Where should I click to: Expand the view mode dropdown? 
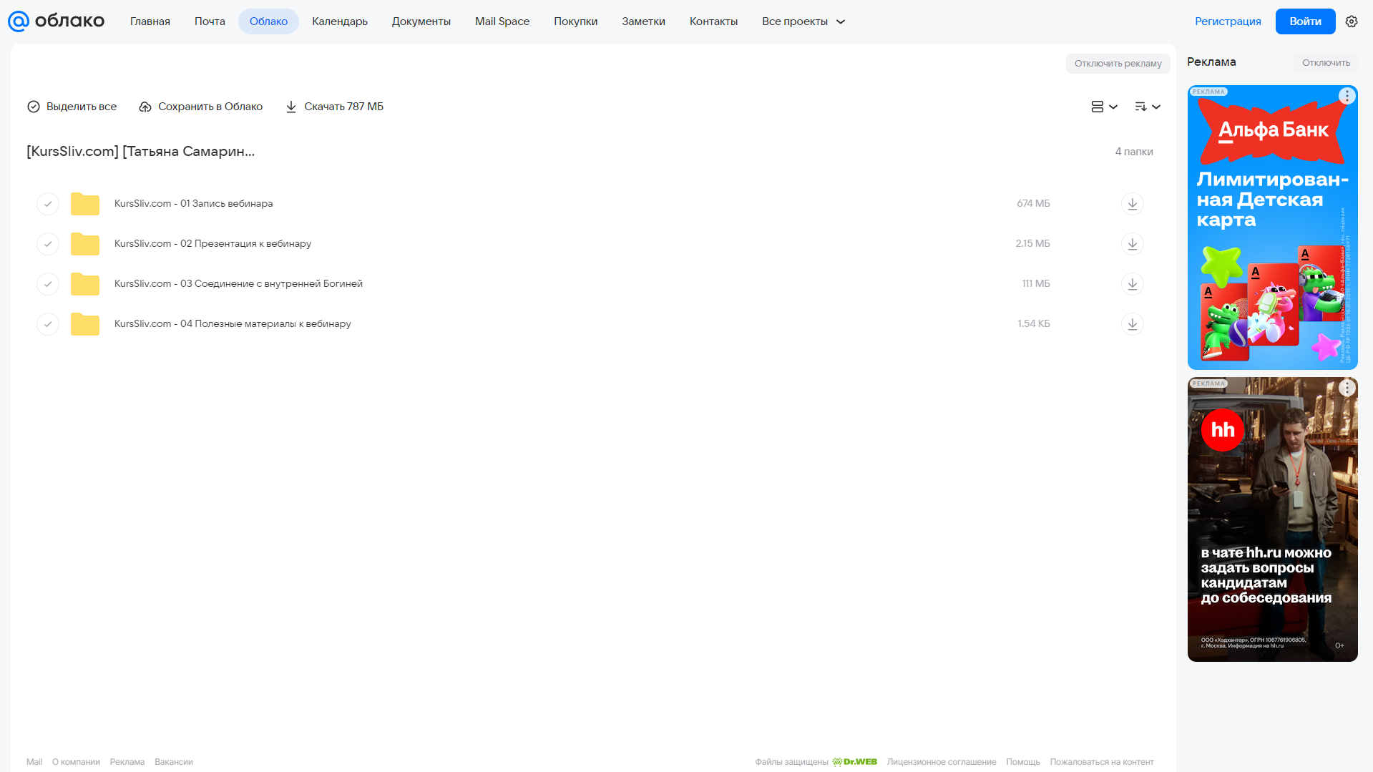1104,107
